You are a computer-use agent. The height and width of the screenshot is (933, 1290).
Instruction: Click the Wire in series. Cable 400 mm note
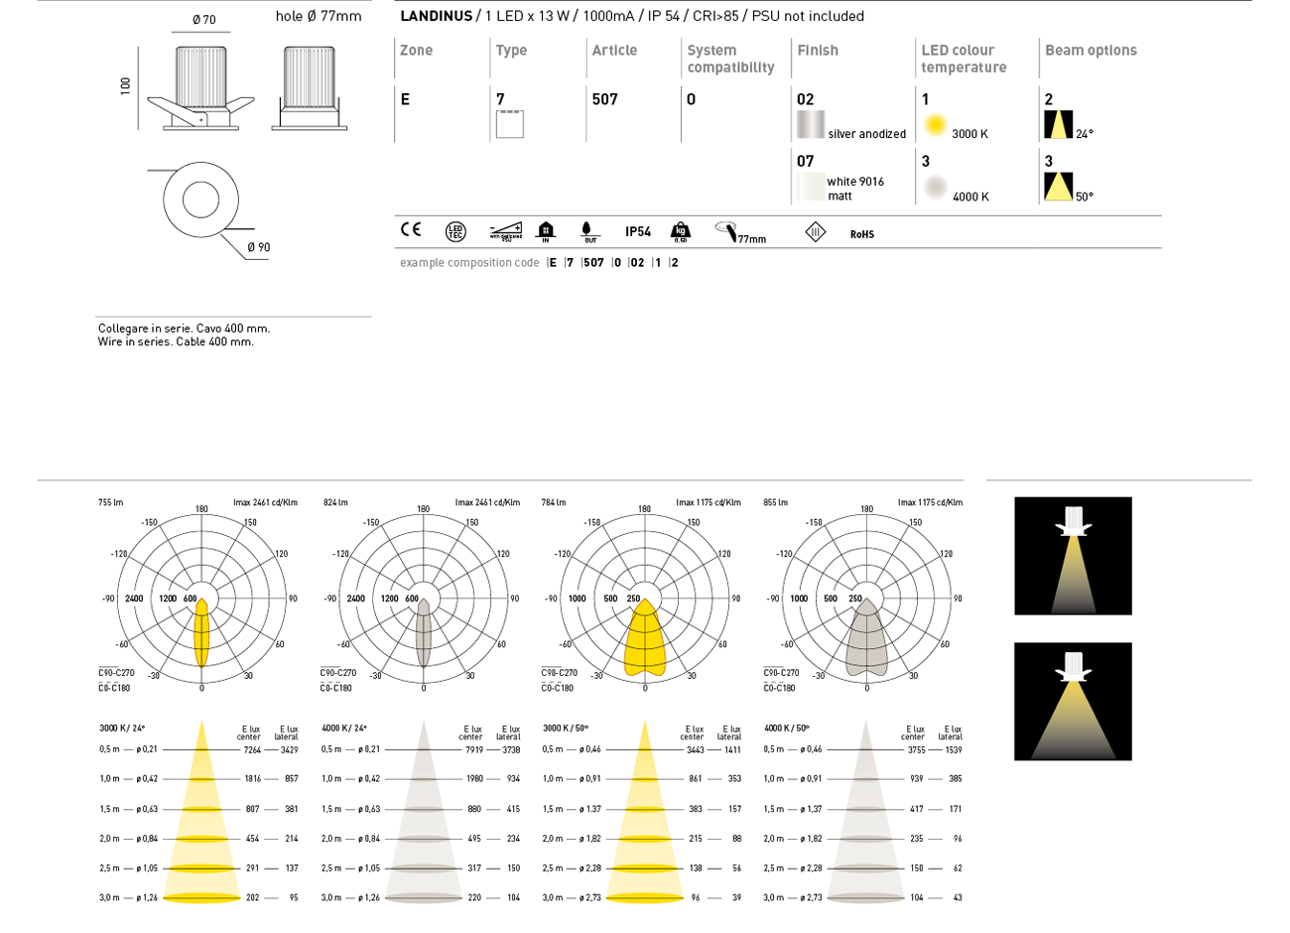176,341
